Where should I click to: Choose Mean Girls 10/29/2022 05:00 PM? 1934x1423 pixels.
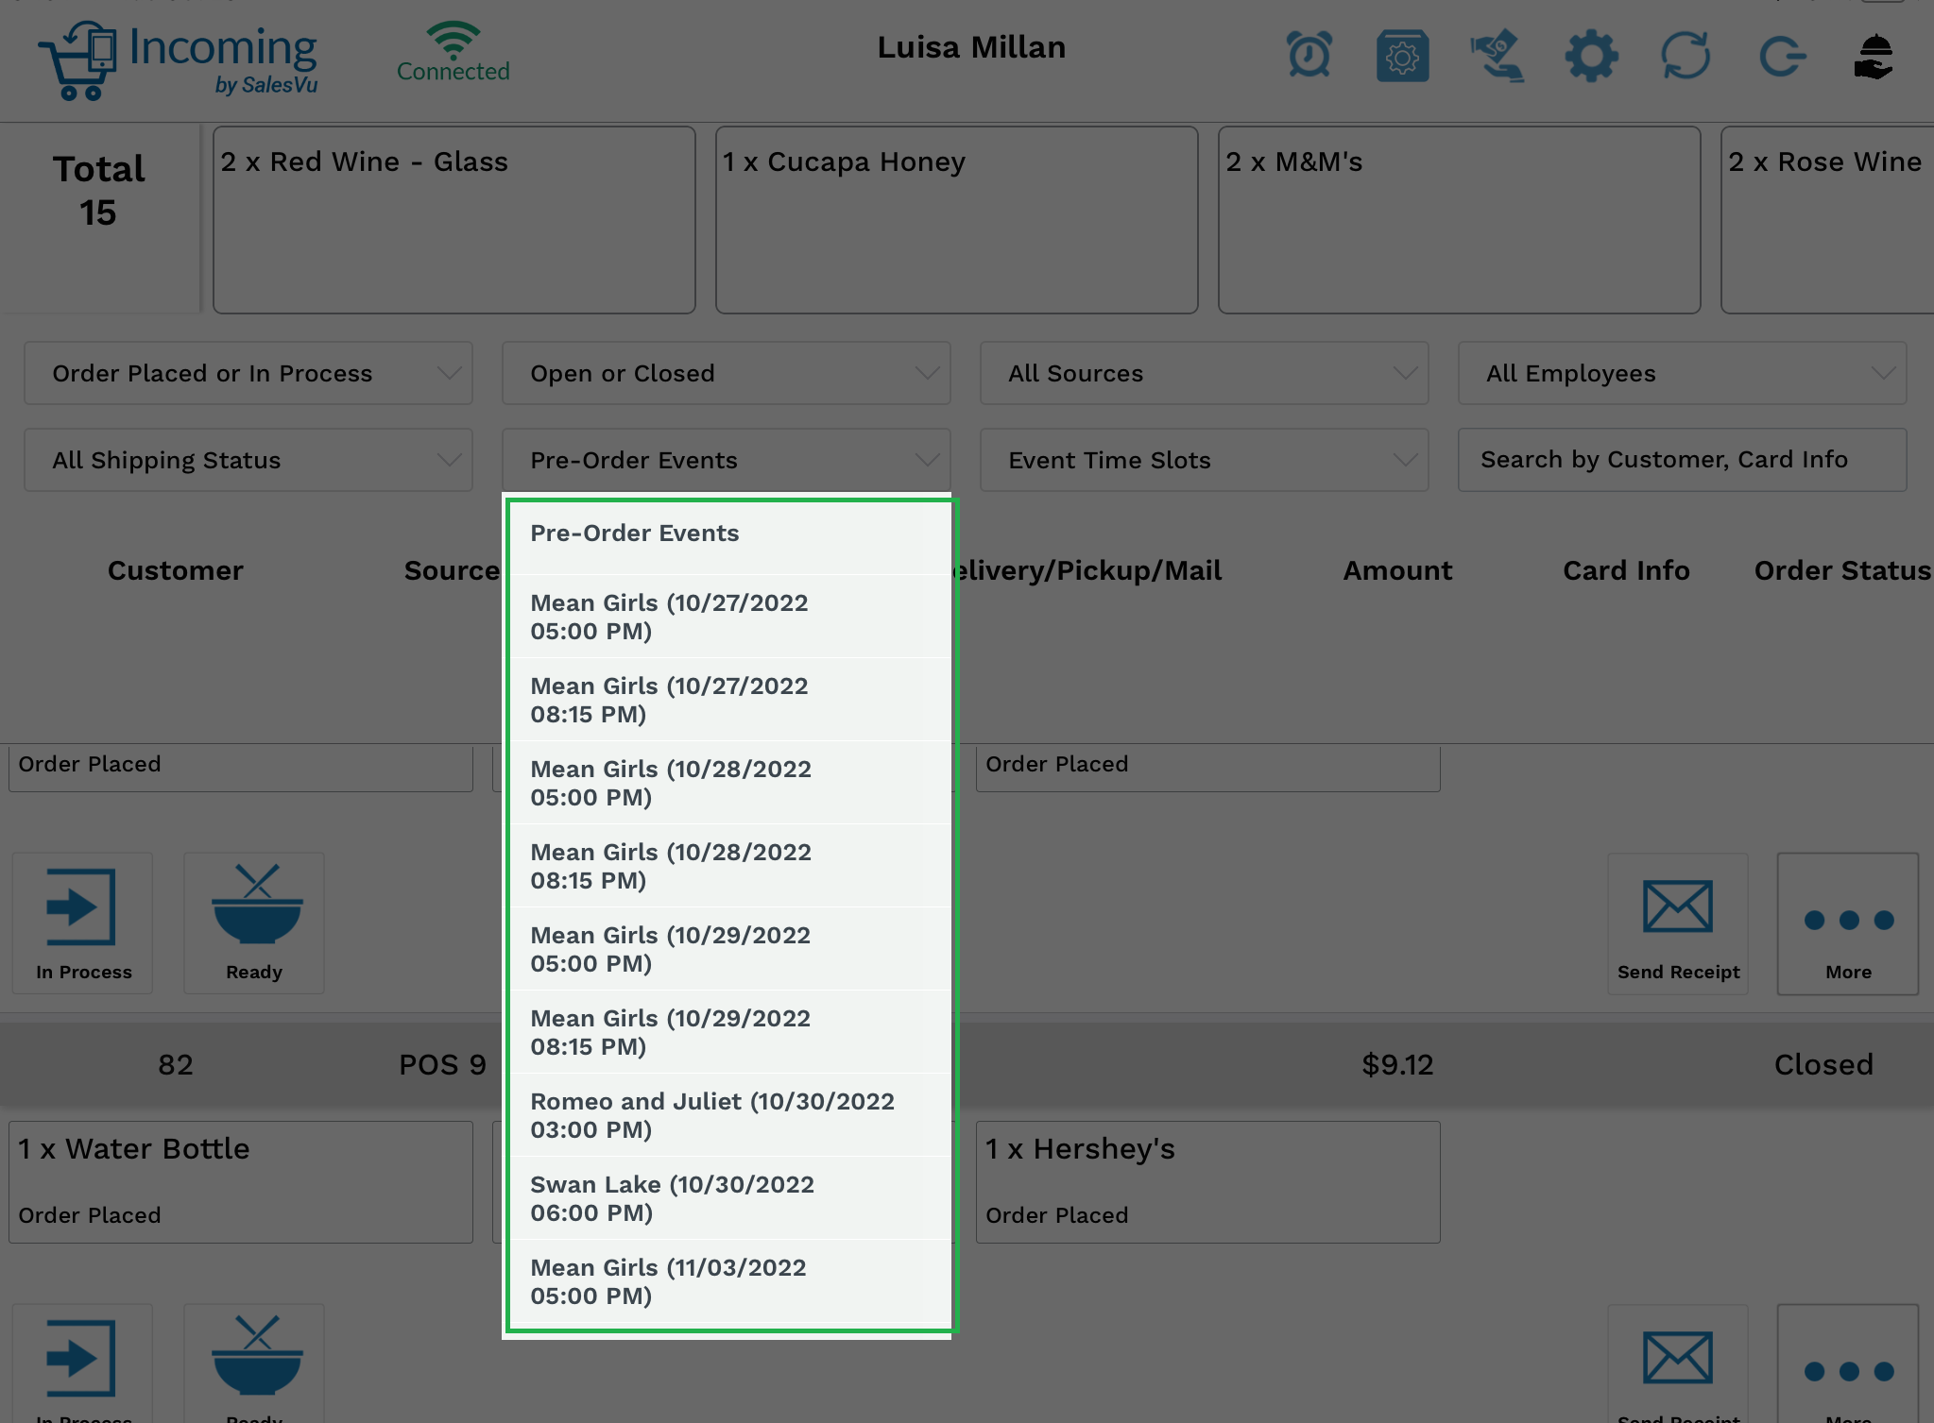[x=730, y=949]
